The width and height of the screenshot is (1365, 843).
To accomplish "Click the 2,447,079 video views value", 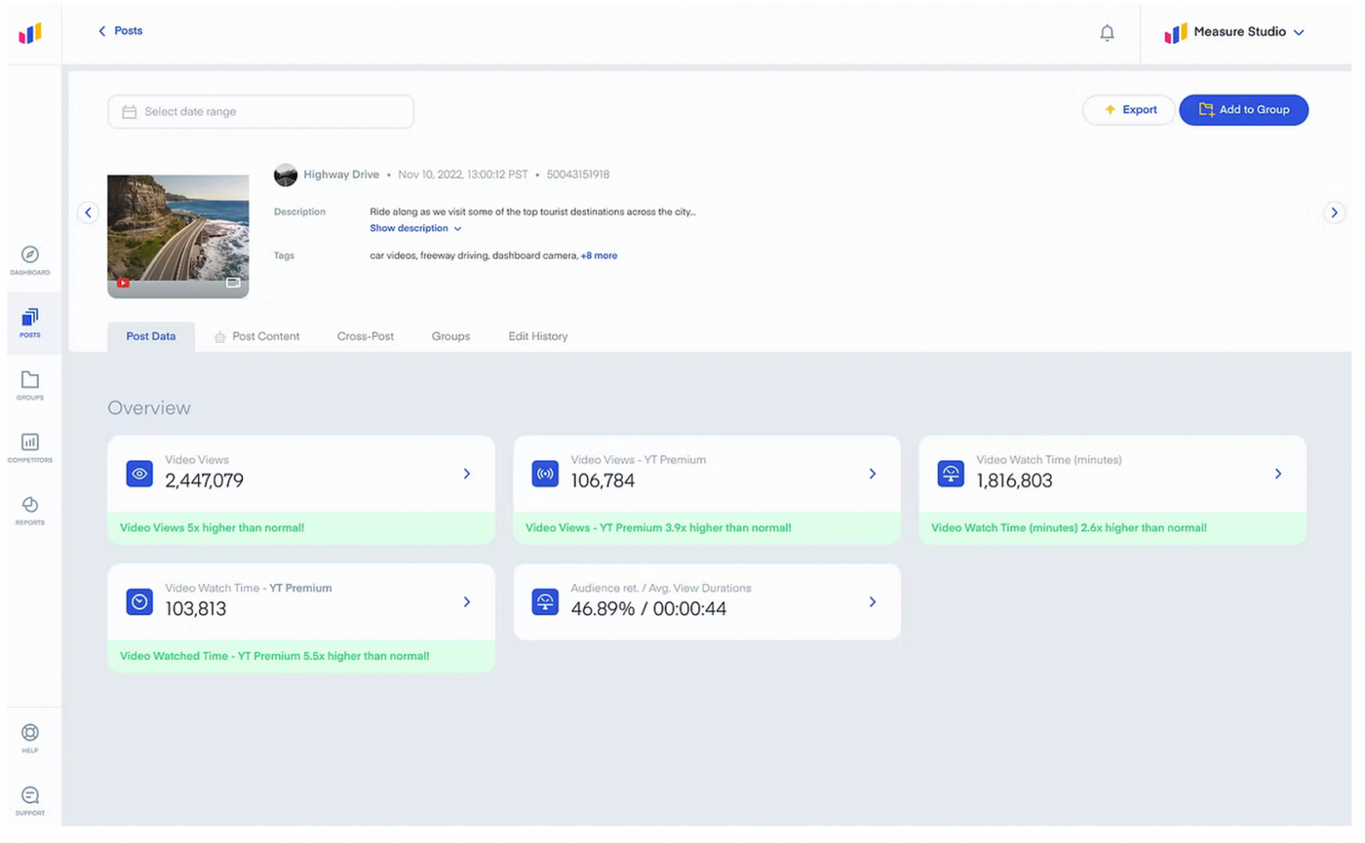I will point(205,480).
